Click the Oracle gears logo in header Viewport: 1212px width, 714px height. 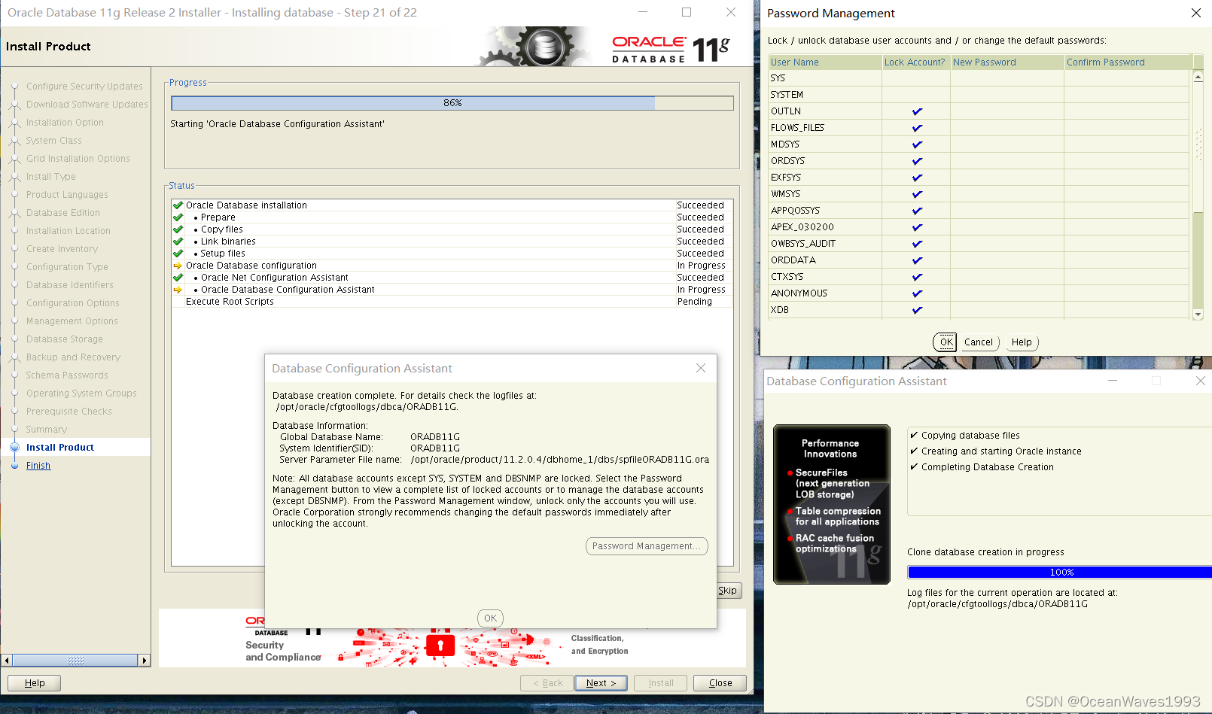[536, 47]
